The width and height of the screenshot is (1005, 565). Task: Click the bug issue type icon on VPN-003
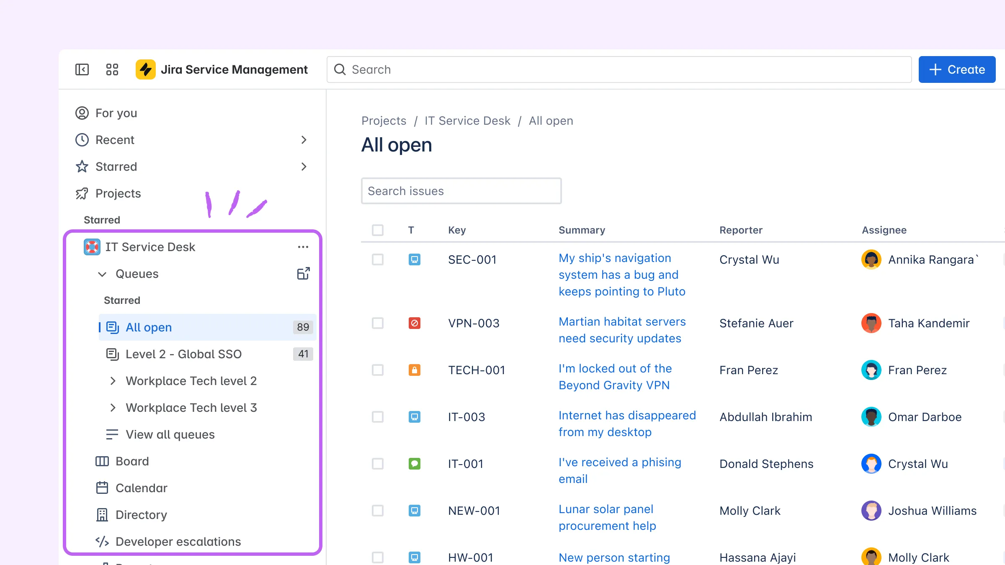pyautogui.click(x=414, y=323)
